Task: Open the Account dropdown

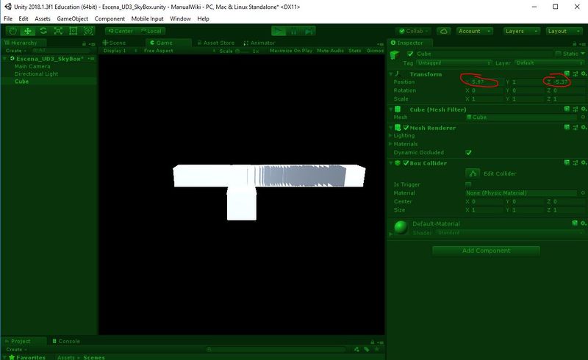Action: click(474, 31)
